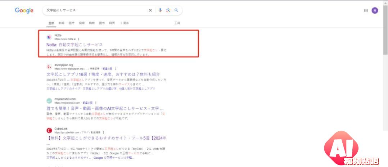This screenshot has height=167, width=388.
Task: Switch to the 网页 tab
Action: 112,23
